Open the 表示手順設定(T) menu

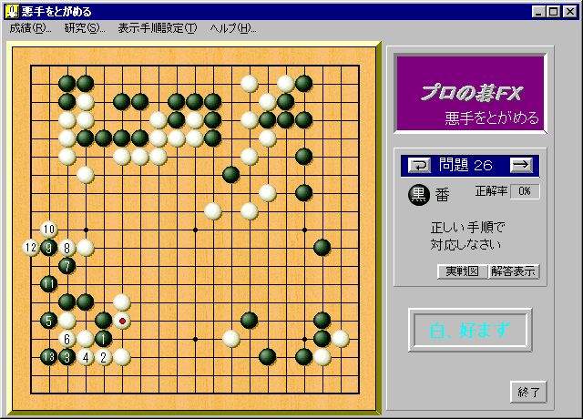pos(157,28)
